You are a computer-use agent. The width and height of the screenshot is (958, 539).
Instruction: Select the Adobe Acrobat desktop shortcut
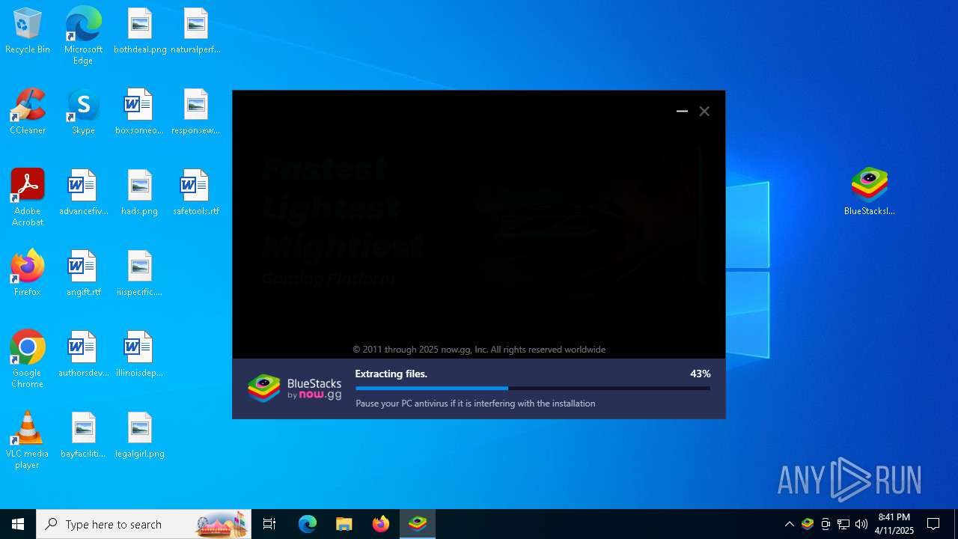[28, 198]
